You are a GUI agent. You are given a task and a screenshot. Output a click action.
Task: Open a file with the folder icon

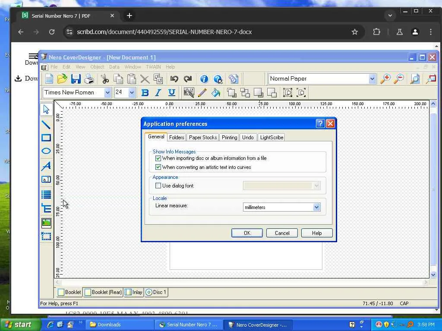point(62,79)
